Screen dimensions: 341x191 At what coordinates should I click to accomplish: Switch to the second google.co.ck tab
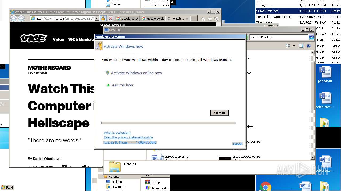pos(153,19)
